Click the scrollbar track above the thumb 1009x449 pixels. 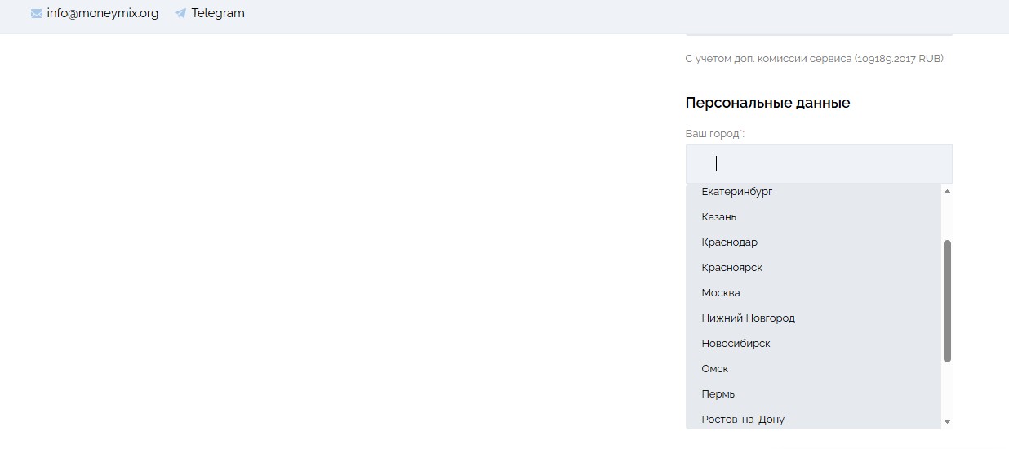[947, 218]
